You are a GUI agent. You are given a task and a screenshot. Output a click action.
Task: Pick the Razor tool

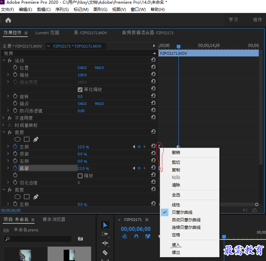click(105, 252)
